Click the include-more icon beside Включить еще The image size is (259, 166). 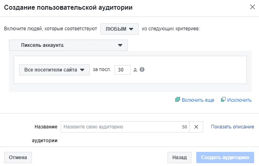click(178, 100)
